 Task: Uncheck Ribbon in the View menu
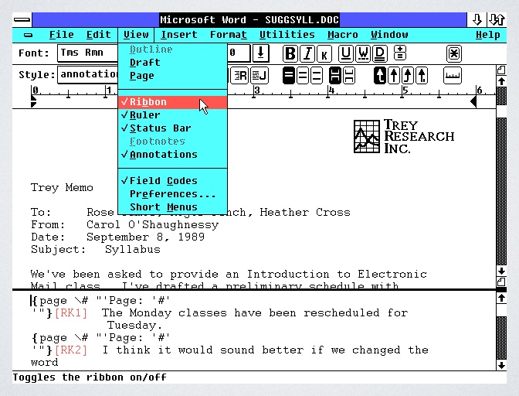148,102
